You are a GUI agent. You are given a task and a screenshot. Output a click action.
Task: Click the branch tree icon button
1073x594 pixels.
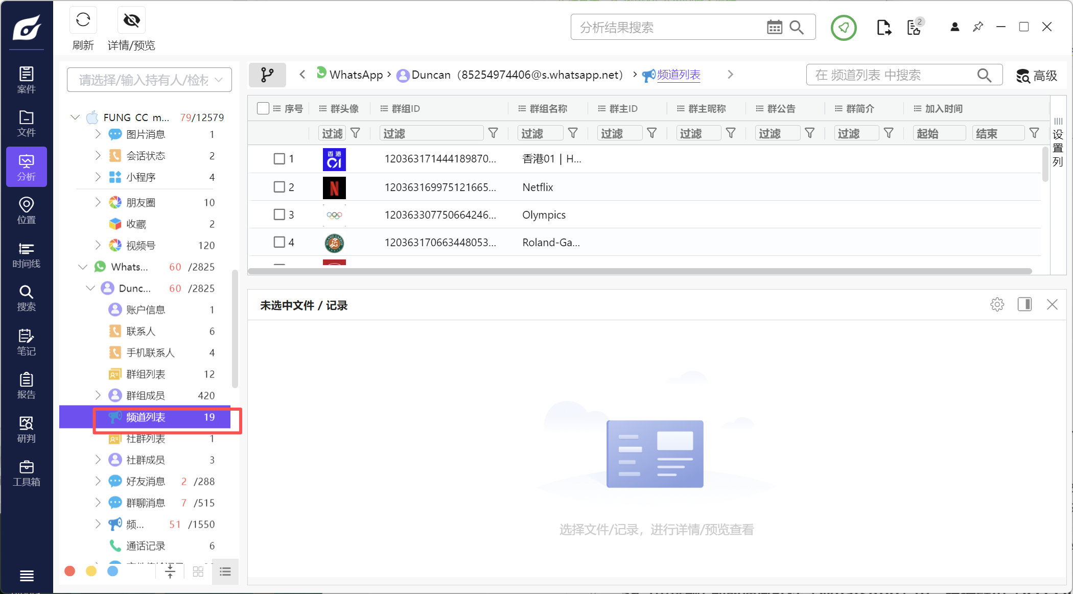[267, 75]
